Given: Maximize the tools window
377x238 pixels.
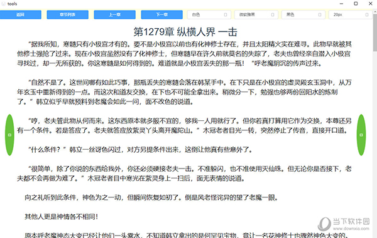Looking at the screenshot, I should [x=356, y=4].
